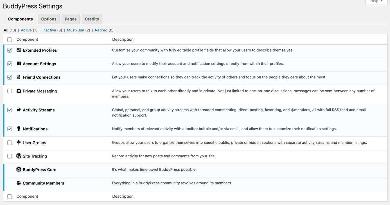Viewport: 390px width, 205px height.
Task: Open the Pages tab
Action: click(71, 19)
